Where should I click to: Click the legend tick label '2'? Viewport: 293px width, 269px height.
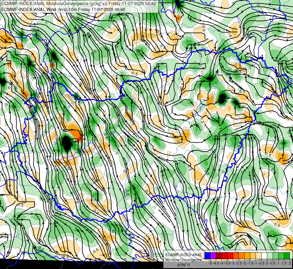(x=290, y=263)
